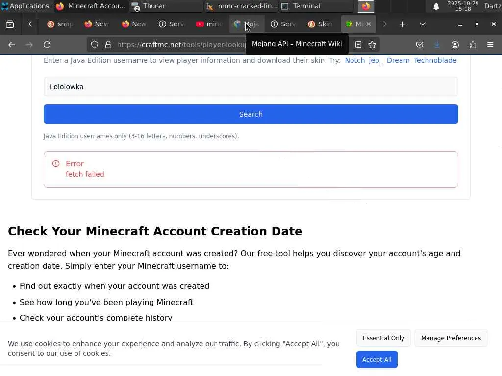Open tracking protection shield icon
This screenshot has height=376, width=502.
tap(95, 45)
